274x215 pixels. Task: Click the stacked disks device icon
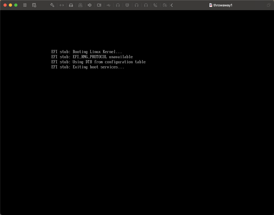click(x=127, y=5)
